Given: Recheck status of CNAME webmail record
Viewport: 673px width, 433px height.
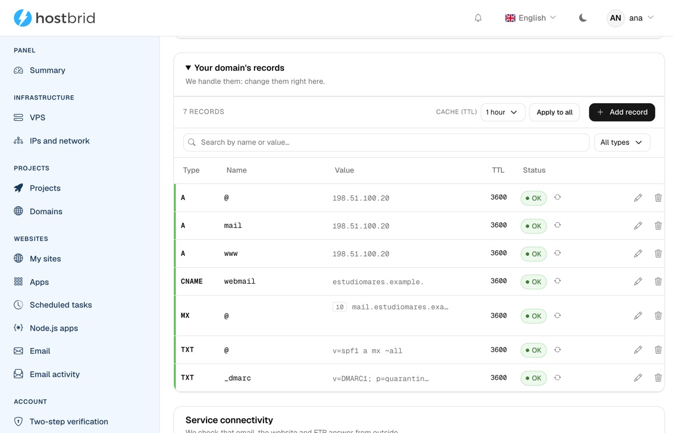Looking at the screenshot, I should tap(557, 281).
